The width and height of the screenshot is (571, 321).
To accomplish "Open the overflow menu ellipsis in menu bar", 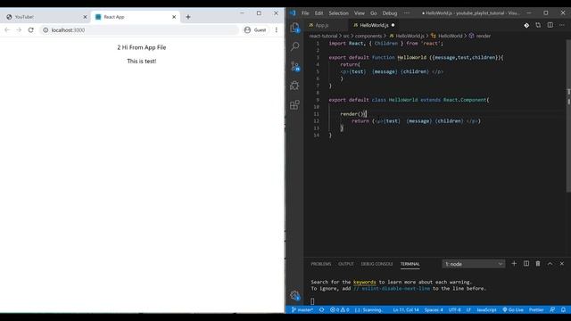I will (407, 13).
